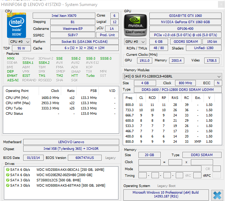
Task: Click the Intel Xeon inside logo
Action: point(16,25)
